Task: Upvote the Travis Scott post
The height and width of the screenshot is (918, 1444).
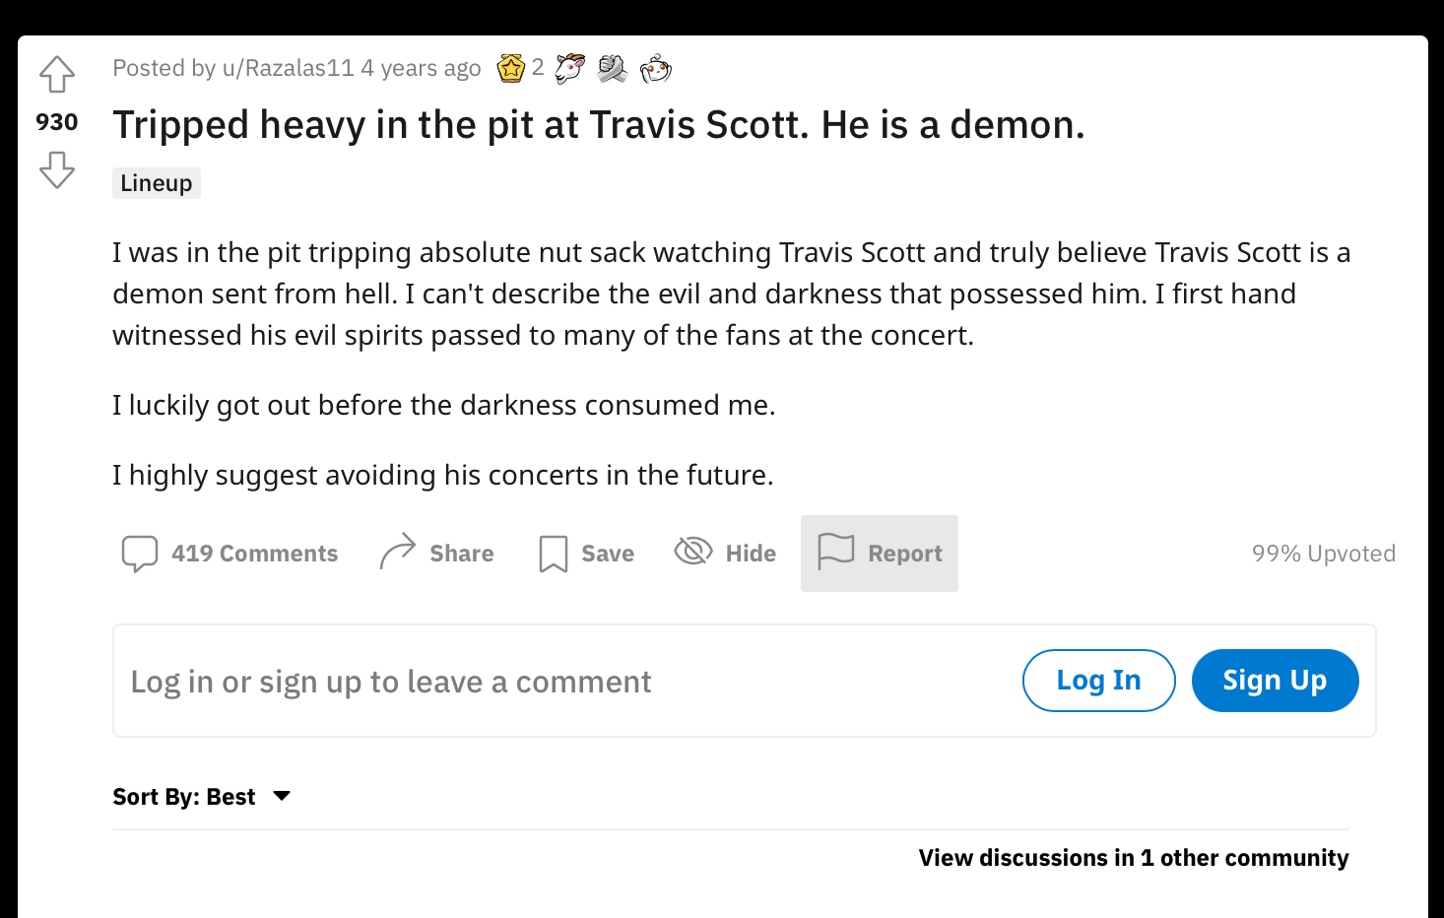Action: (x=57, y=75)
